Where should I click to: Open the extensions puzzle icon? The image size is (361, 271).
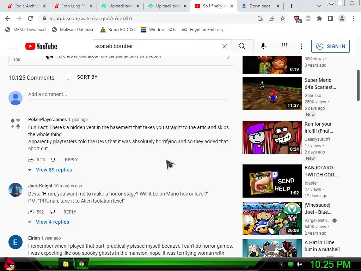pyautogui.click(x=319, y=18)
